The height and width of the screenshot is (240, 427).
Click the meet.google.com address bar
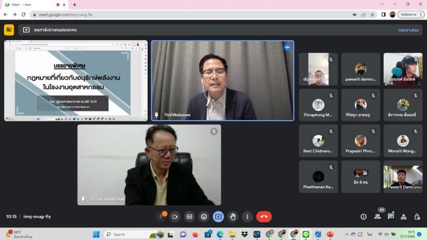(x=191, y=14)
